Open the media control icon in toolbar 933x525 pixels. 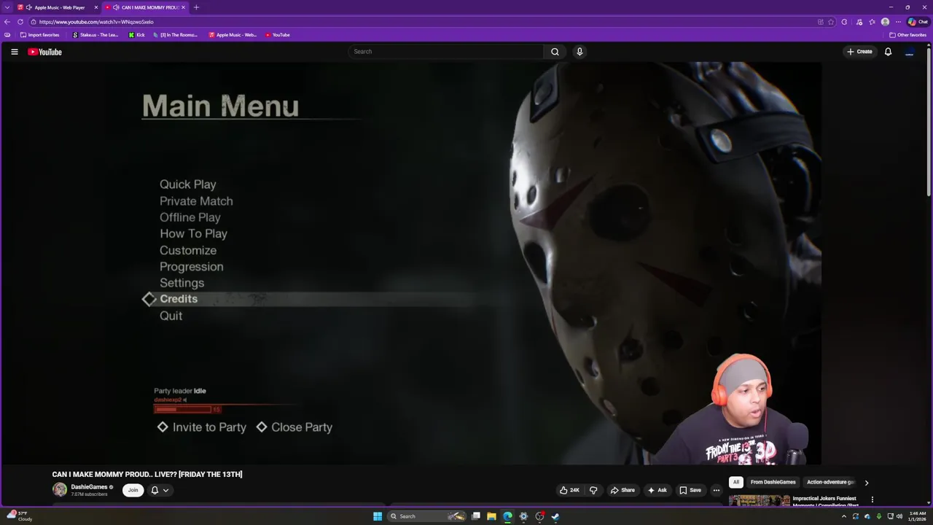tap(859, 22)
